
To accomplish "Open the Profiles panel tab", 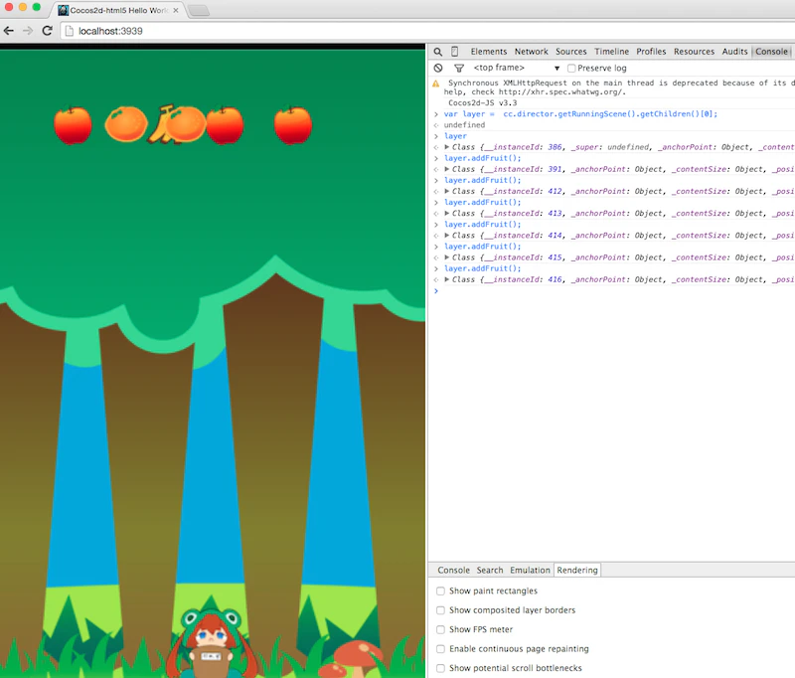I will click(x=651, y=52).
